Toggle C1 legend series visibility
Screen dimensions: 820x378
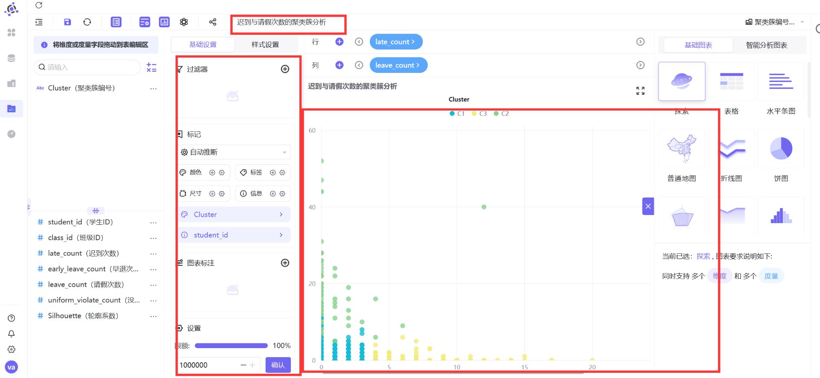457,113
